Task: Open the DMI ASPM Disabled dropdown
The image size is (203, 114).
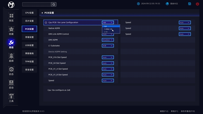Action: (x=108, y=40)
